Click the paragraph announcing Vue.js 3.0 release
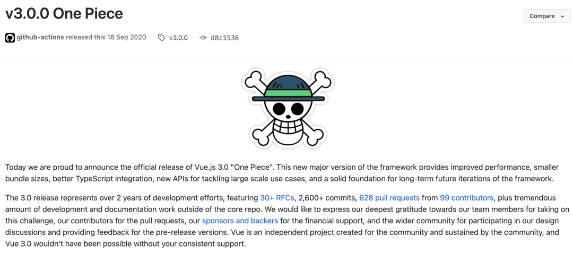The width and height of the screenshot is (573, 254). (282, 173)
